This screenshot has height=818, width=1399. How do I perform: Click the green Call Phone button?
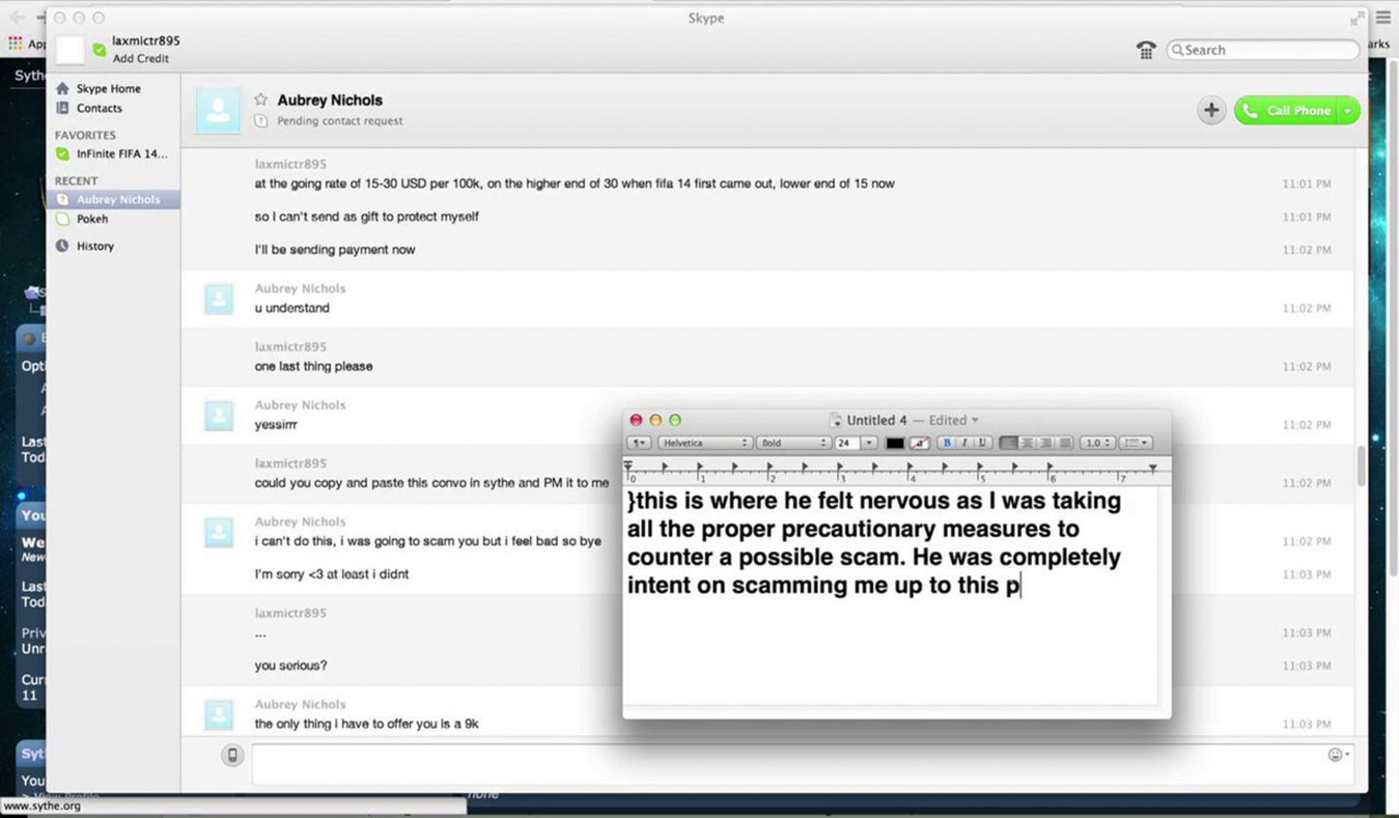1287,111
